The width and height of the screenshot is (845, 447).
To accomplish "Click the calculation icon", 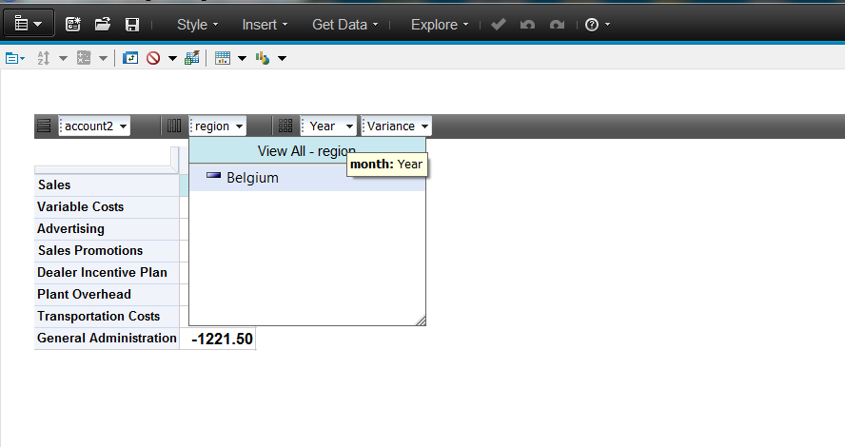I will pos(84,58).
